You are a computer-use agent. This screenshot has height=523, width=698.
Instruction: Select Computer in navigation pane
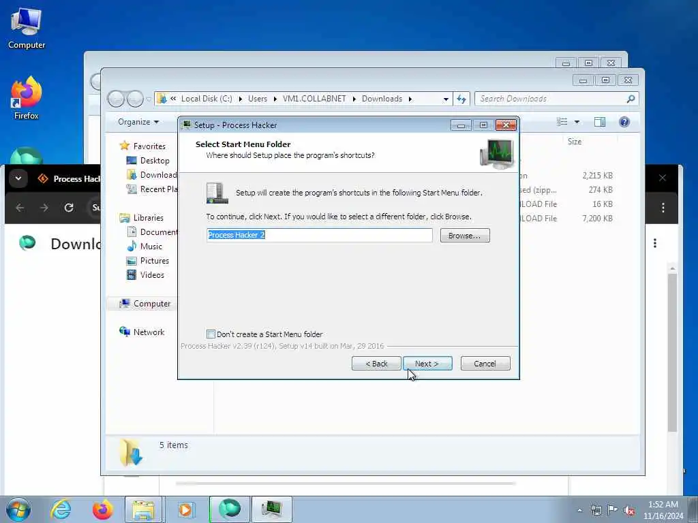145,303
